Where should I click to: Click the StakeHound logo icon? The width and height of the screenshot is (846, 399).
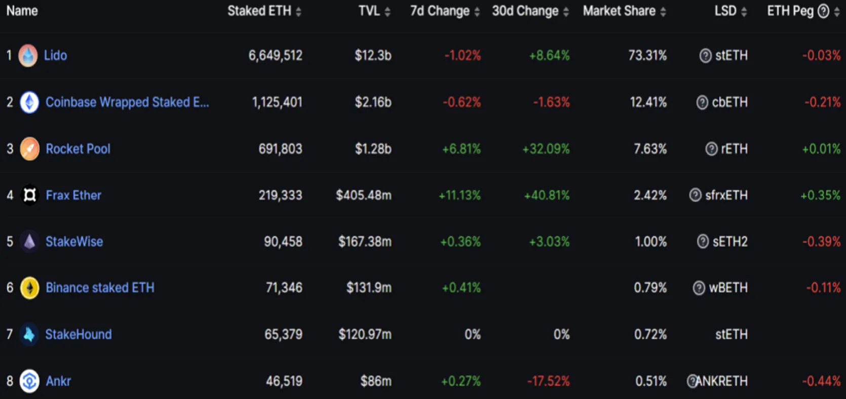[x=29, y=335]
